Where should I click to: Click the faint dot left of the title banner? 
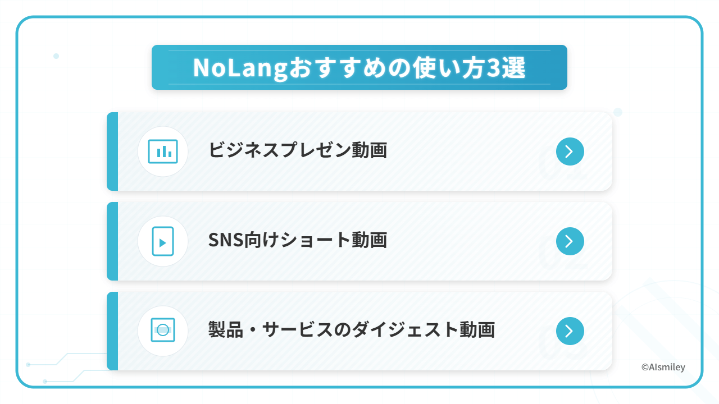pyautogui.click(x=56, y=56)
